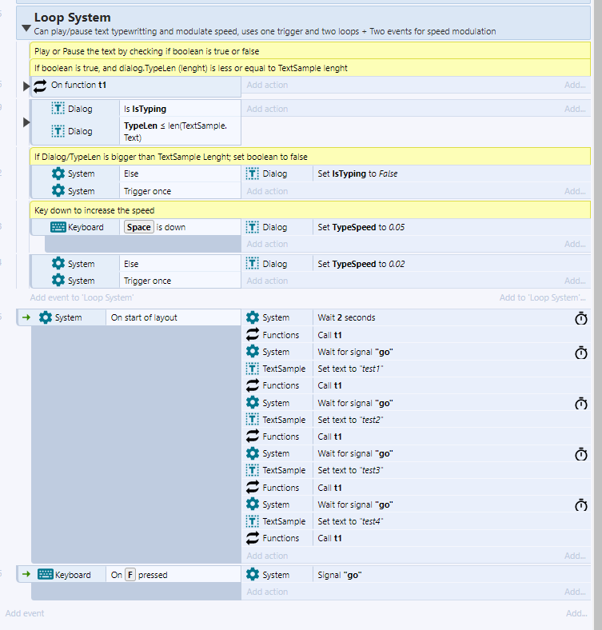Click the Dialog icon on 'Is IsTyping' condition
The width and height of the screenshot is (602, 630).
pos(58,109)
